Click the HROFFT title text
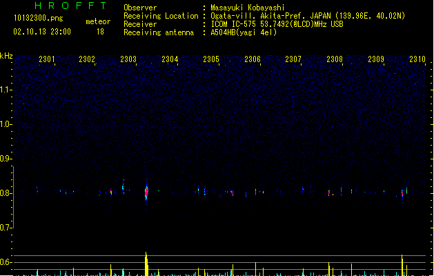 (x=70, y=6)
